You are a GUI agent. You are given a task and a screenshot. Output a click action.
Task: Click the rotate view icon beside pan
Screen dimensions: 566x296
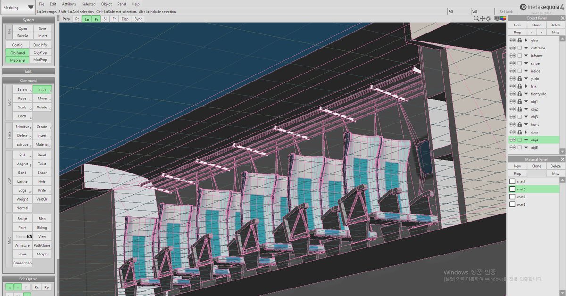[x=489, y=19]
